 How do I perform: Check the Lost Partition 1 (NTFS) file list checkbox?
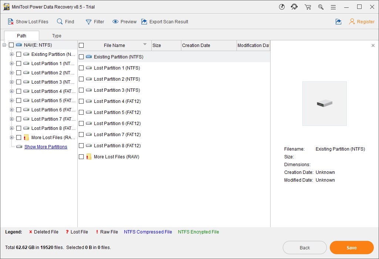(x=81, y=68)
